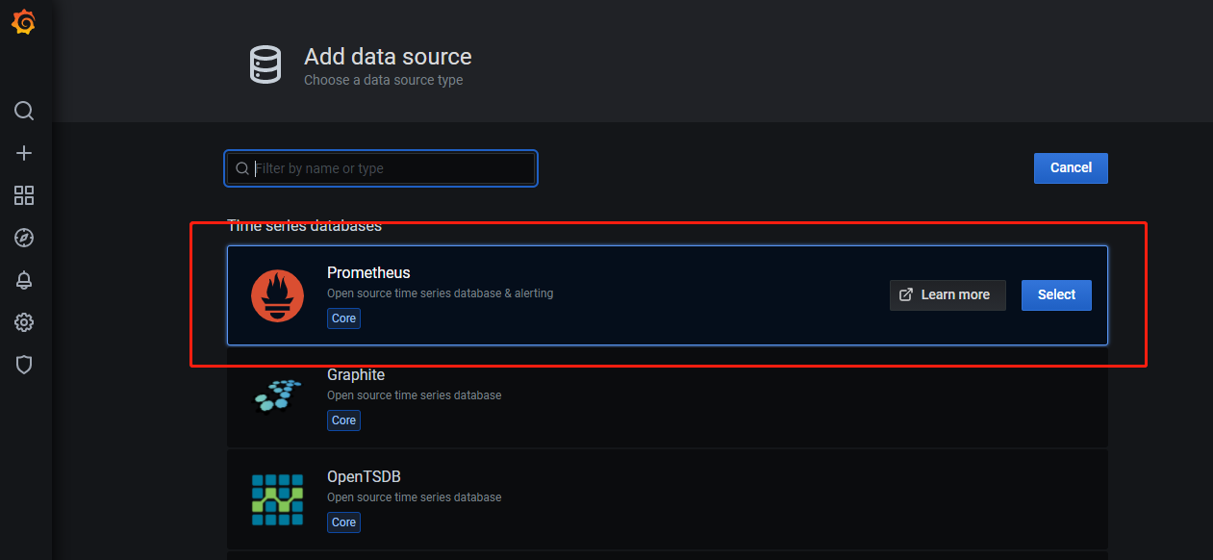
Task: Open the Create plus icon in sidebar
Action: 24,153
